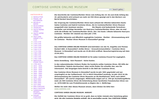
Task: Click the search options icon beside search field
Action: (111, 10)
